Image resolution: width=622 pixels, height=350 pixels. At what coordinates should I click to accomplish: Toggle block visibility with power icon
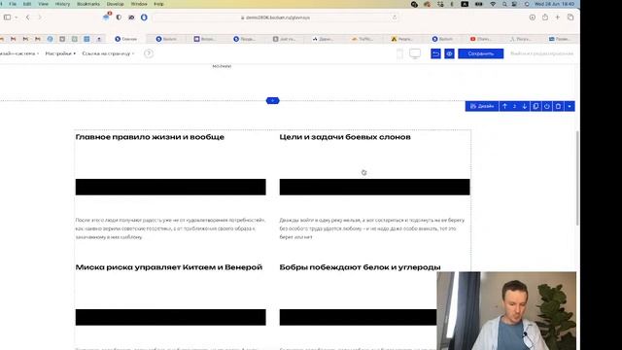pos(546,106)
